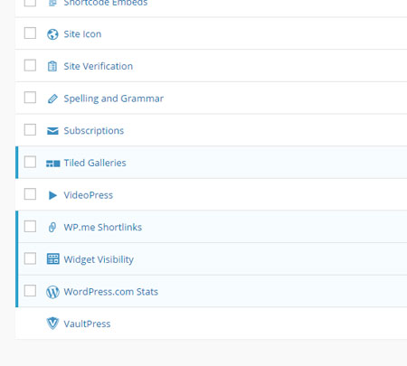Tick the WP.me Shortlinks checkbox
This screenshot has height=366, width=407.
coord(30,227)
